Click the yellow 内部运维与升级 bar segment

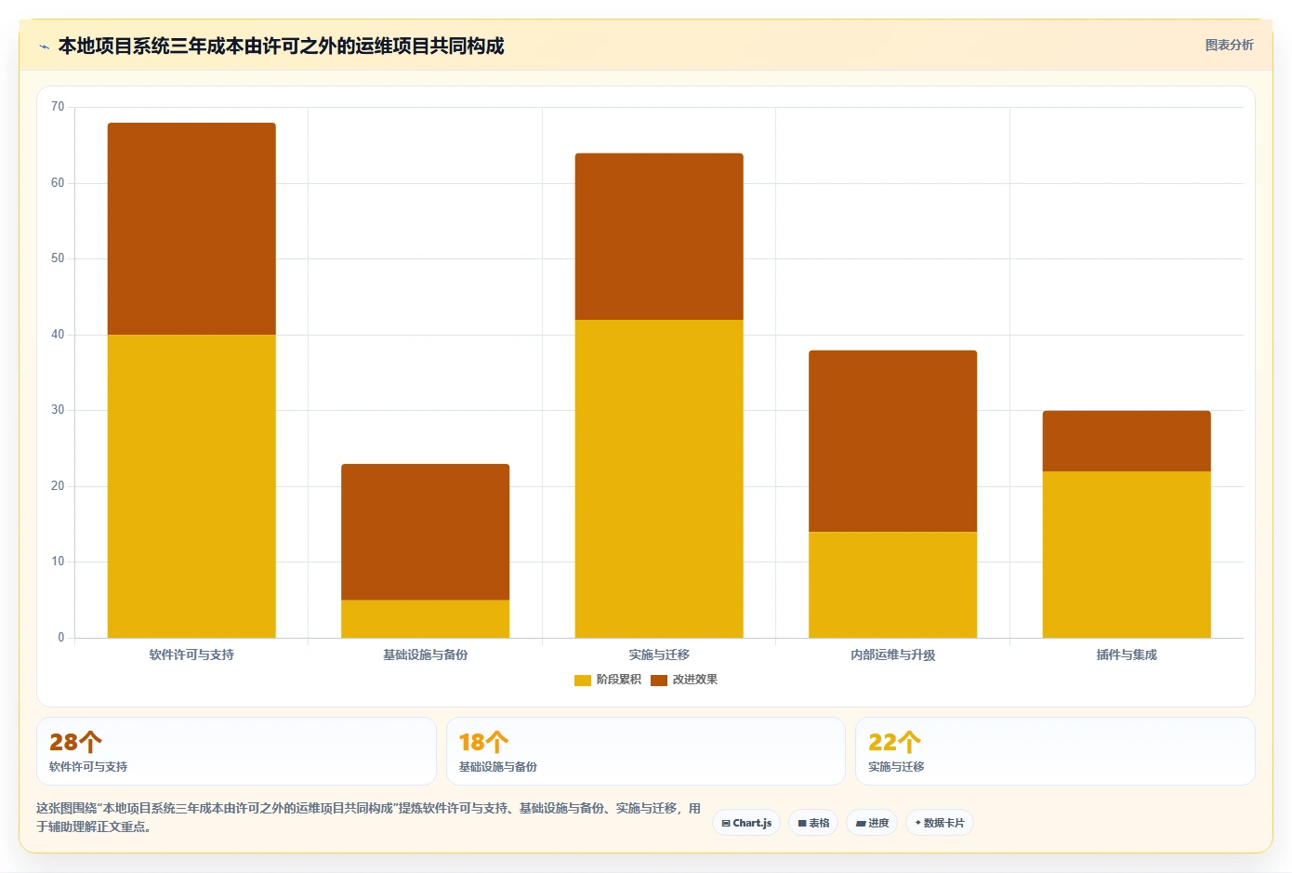(x=893, y=585)
